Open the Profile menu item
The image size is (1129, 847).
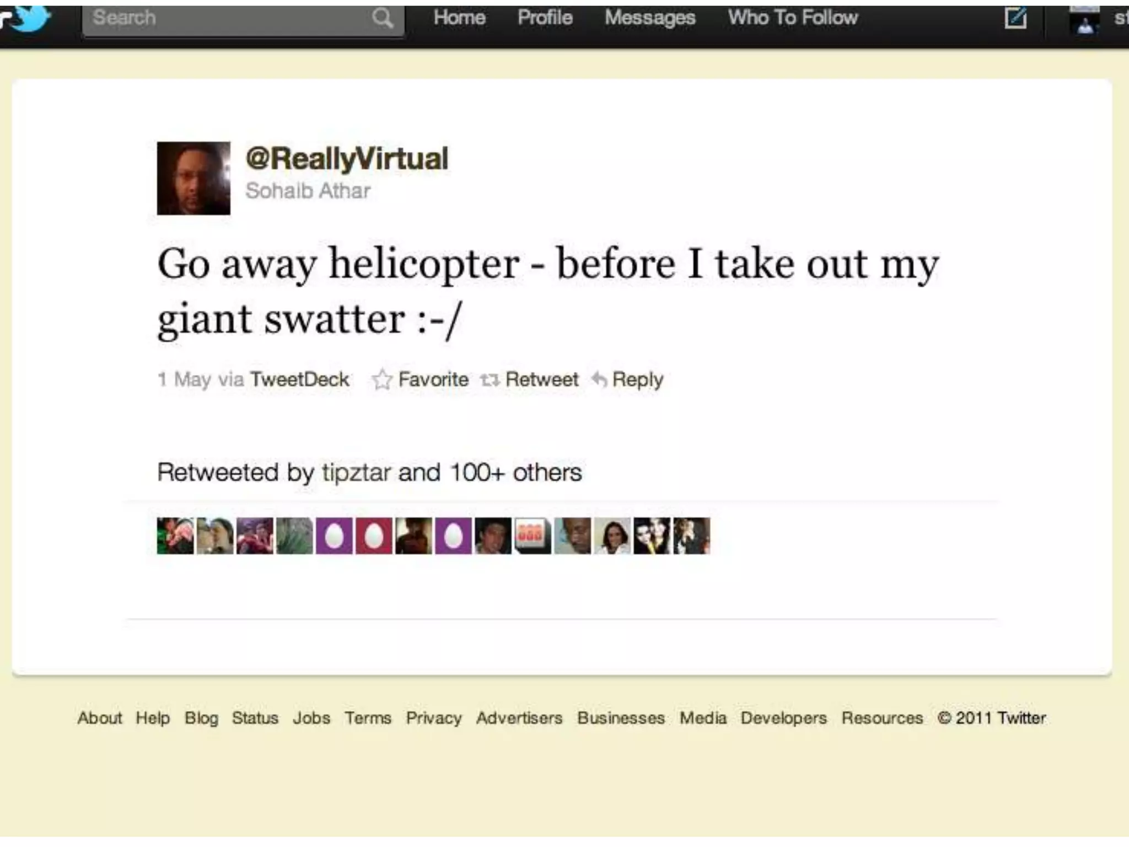pyautogui.click(x=545, y=18)
